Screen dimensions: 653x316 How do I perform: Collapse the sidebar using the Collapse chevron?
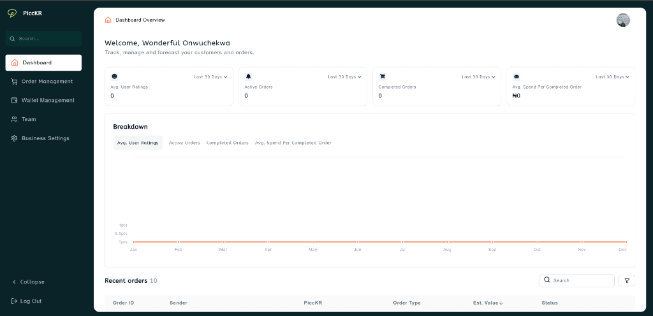coord(15,282)
